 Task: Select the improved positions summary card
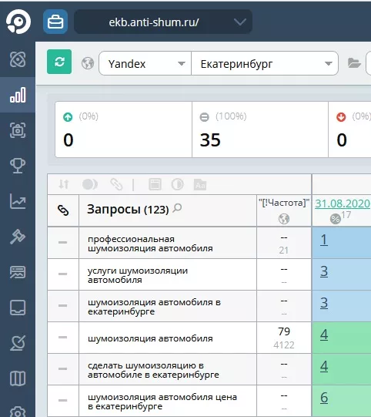click(123, 129)
